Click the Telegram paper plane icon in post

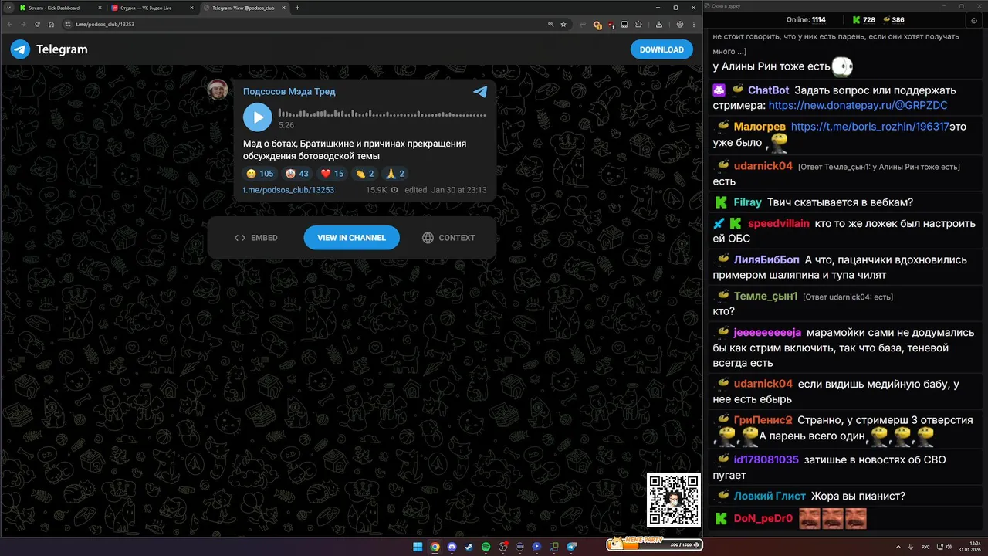tap(480, 92)
